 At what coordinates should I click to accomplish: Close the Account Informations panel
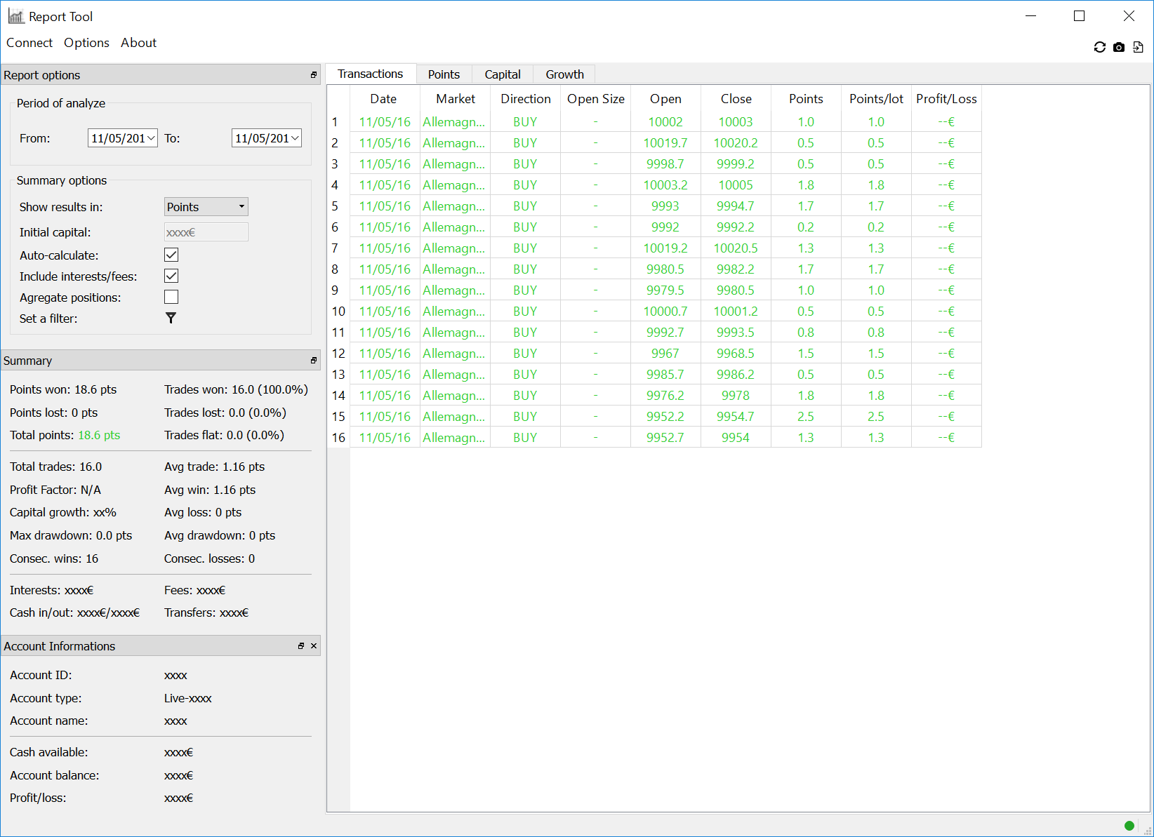[x=314, y=646]
